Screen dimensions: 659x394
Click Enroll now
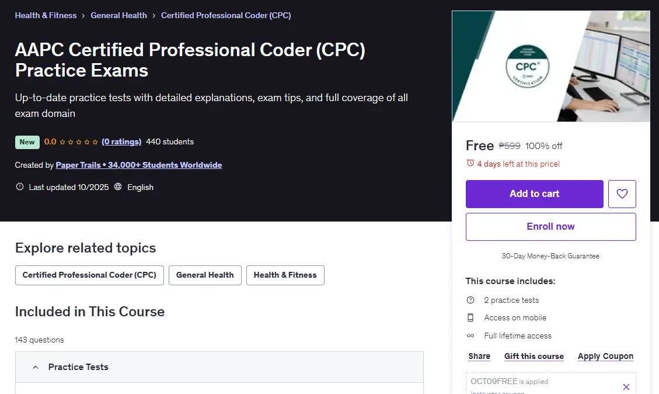[x=550, y=227]
